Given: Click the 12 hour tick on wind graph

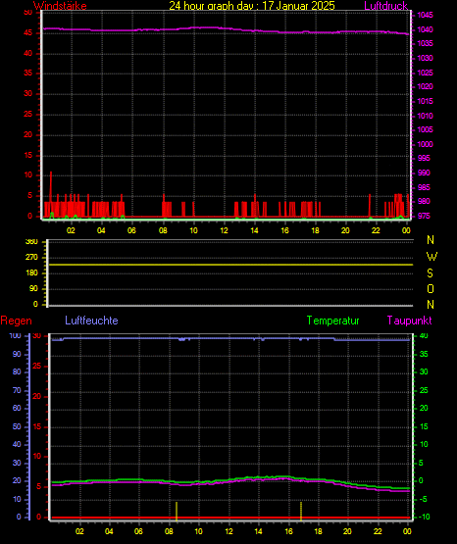Looking at the screenshot, I should pos(224,230).
